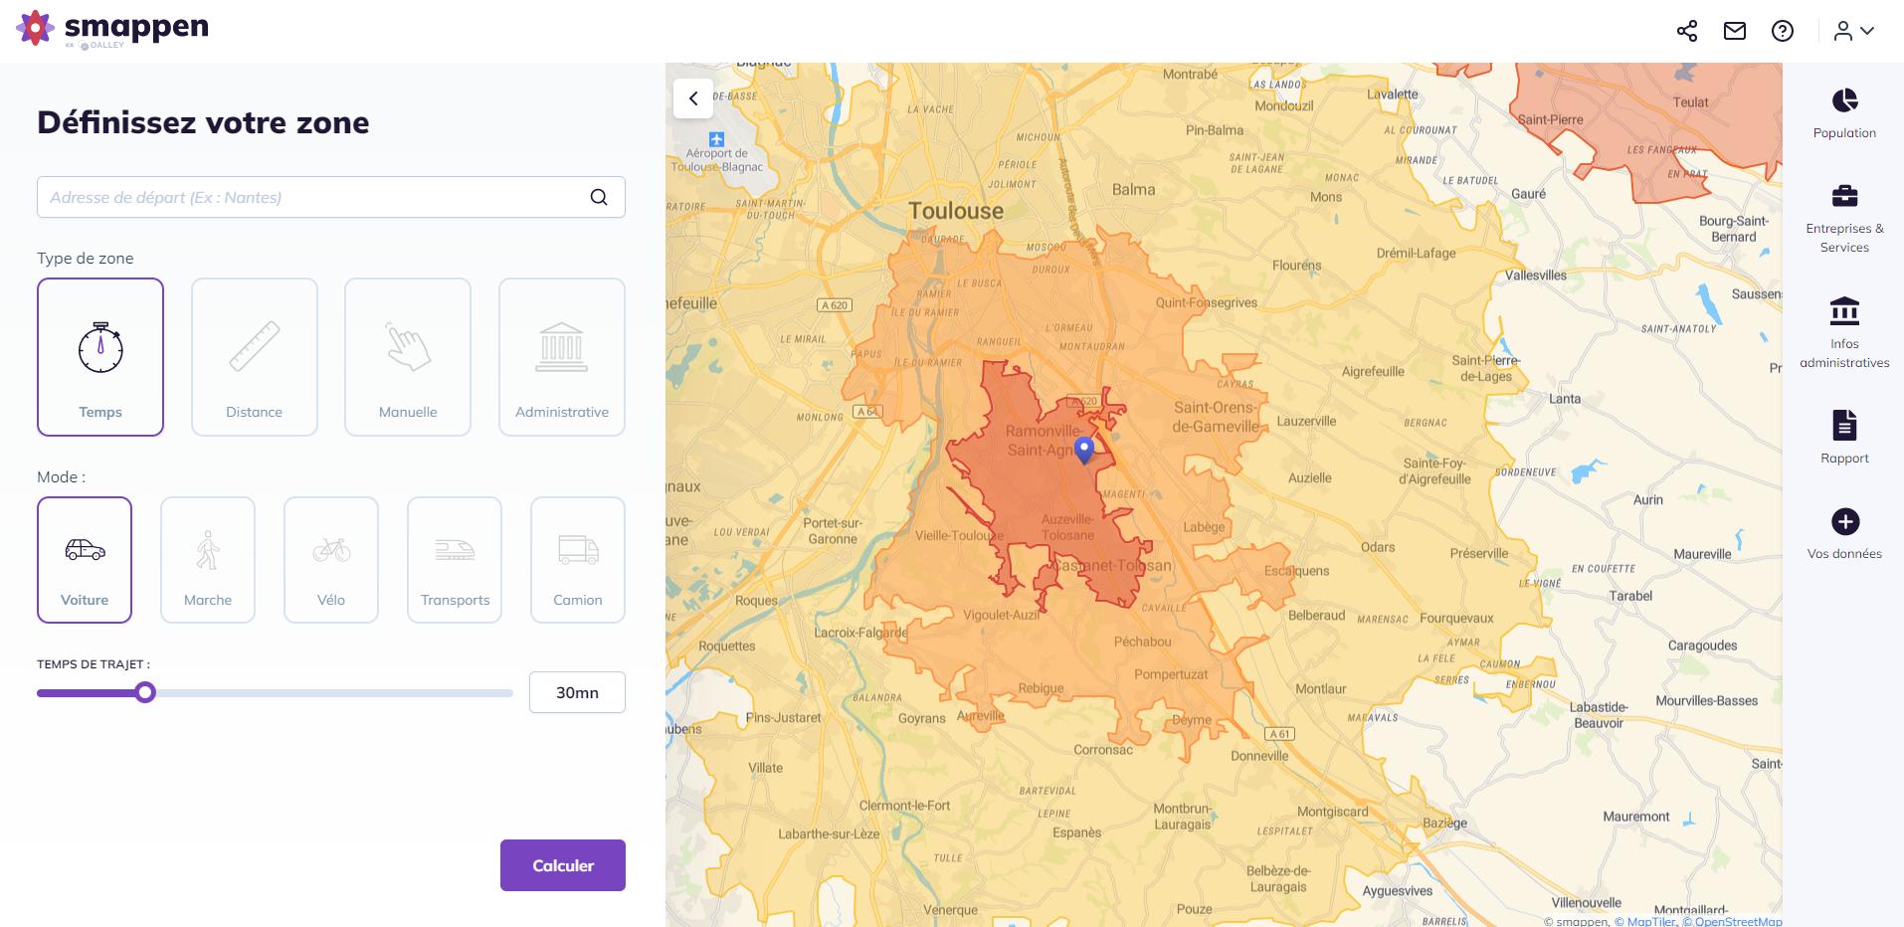
Task: Switch travel mode to Vélo
Action: click(331, 560)
